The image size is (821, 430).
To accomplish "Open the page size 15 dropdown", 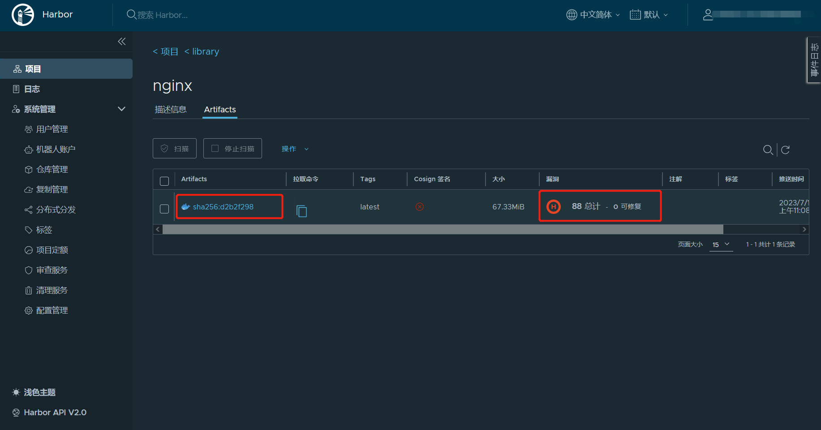I will 721,244.
